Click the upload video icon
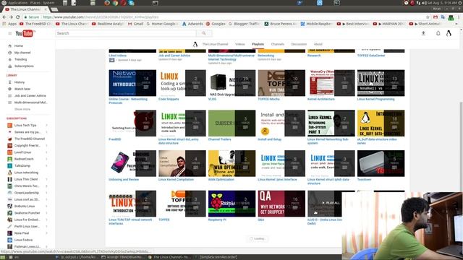 click(423, 33)
